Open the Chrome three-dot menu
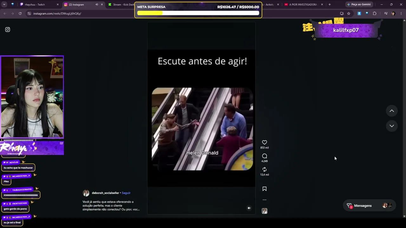The width and height of the screenshot is (406, 228). point(401,14)
